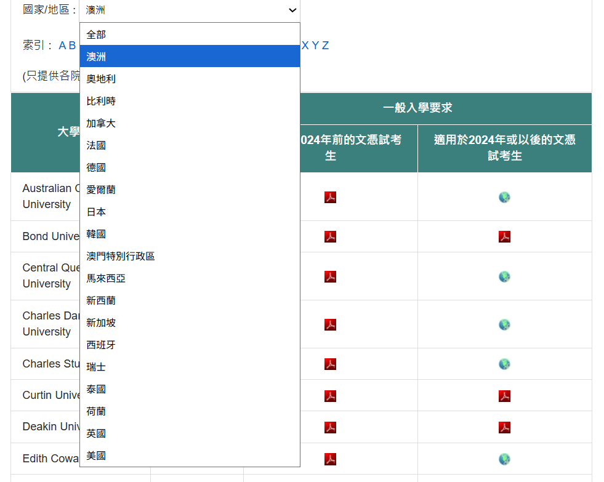Open Bond University's post-2024 PDF document

click(504, 236)
